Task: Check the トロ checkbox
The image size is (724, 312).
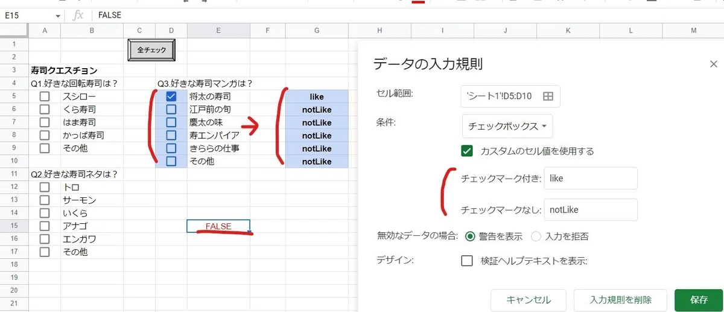Action: click(44, 187)
